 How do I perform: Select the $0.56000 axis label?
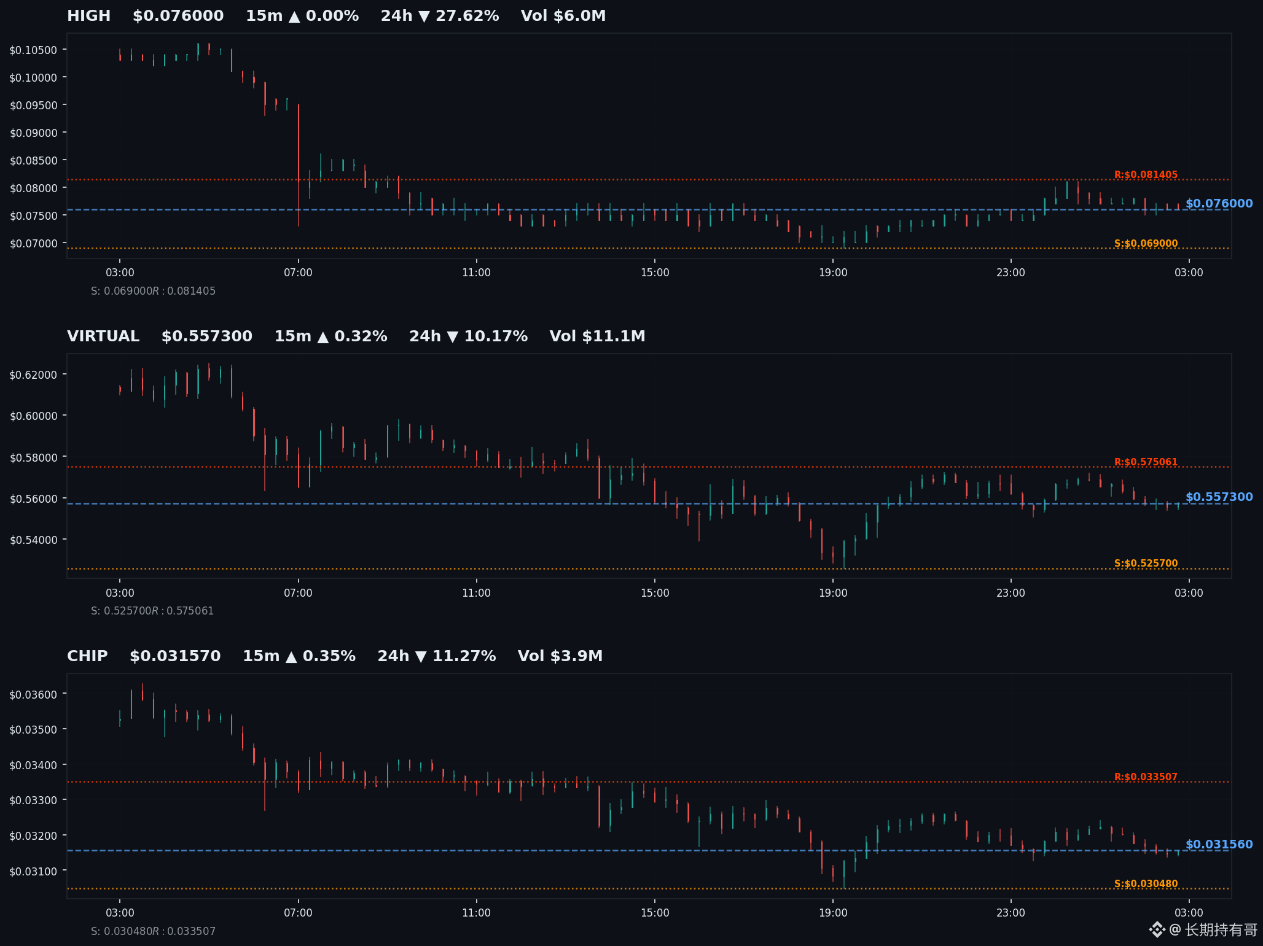click(x=33, y=499)
